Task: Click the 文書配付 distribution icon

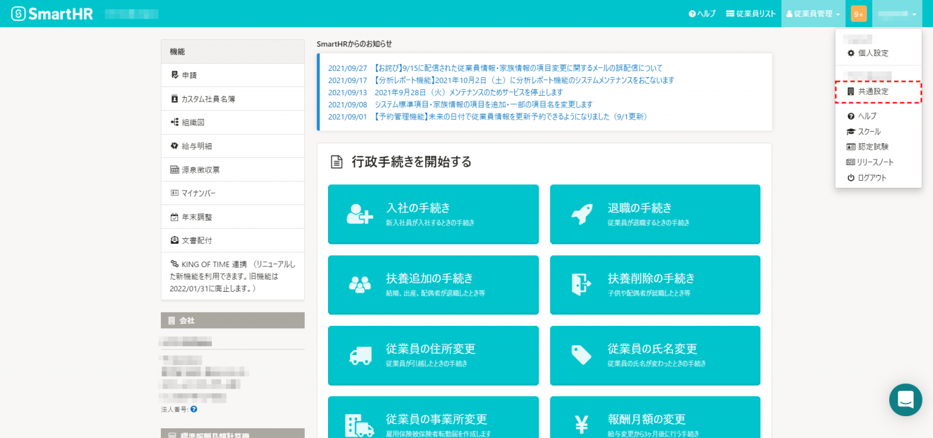Action: pyautogui.click(x=174, y=240)
